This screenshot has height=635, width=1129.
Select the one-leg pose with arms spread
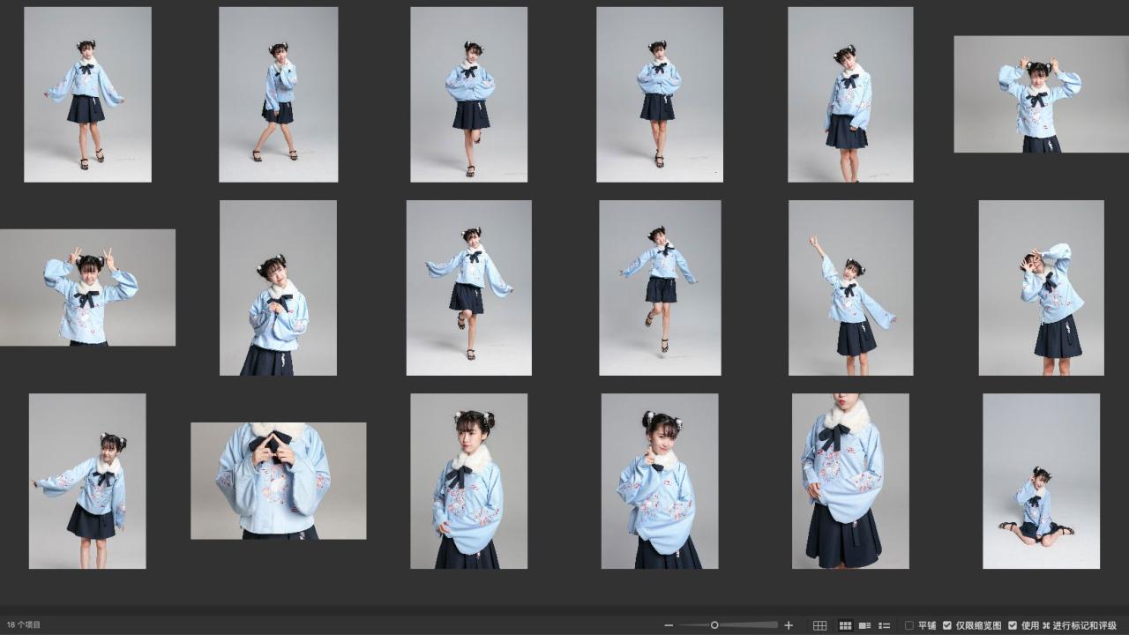468,288
